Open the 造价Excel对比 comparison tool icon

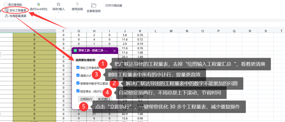point(39,4)
